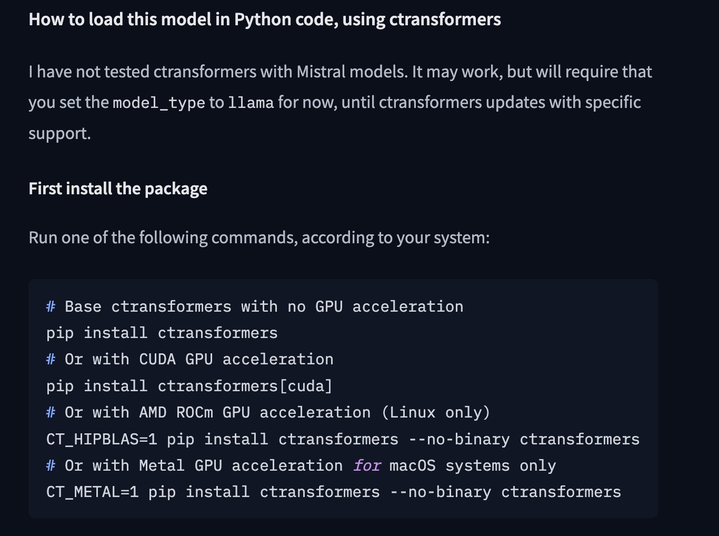Click --no-binary in the CT_METAL command

441,492
